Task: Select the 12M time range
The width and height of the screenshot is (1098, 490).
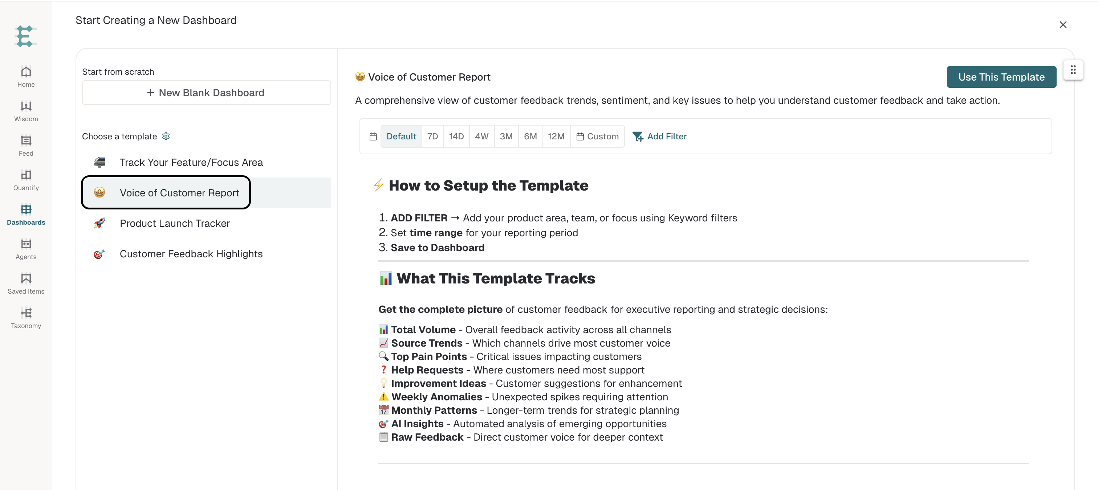Action: (x=556, y=136)
